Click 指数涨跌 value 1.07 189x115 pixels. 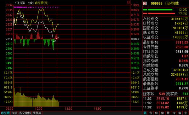tap(185, 56)
